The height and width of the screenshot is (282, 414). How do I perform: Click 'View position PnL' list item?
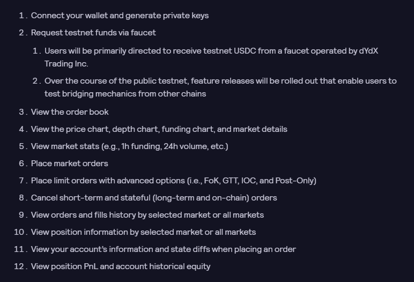121,266
